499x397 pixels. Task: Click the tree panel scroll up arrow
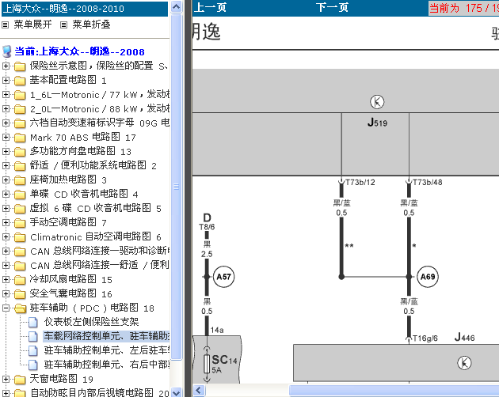pyautogui.click(x=177, y=6)
